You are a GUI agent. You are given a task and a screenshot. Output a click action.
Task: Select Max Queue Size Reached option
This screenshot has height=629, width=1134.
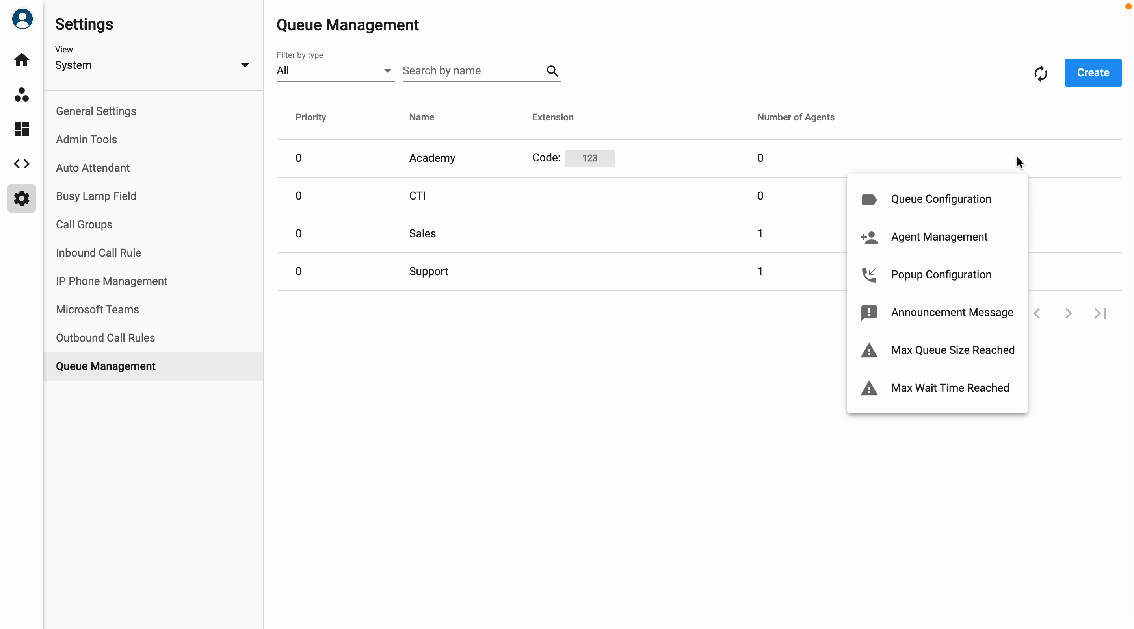(937, 350)
